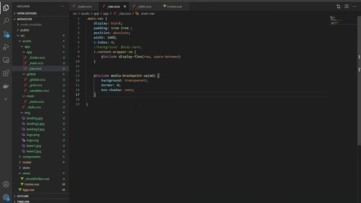Image resolution: width=361 pixels, height=203 pixels.
Task: Open _main.scss in the file tree
Action: click(36, 63)
